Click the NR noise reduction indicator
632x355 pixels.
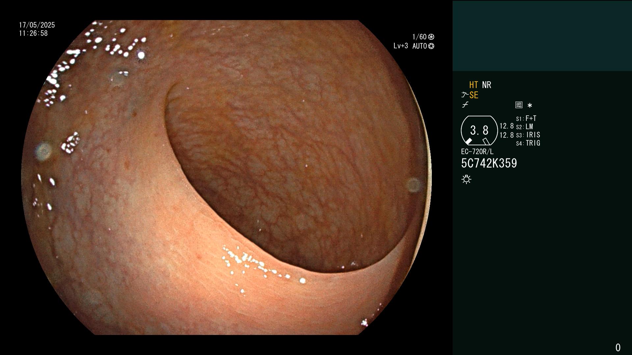(x=487, y=85)
